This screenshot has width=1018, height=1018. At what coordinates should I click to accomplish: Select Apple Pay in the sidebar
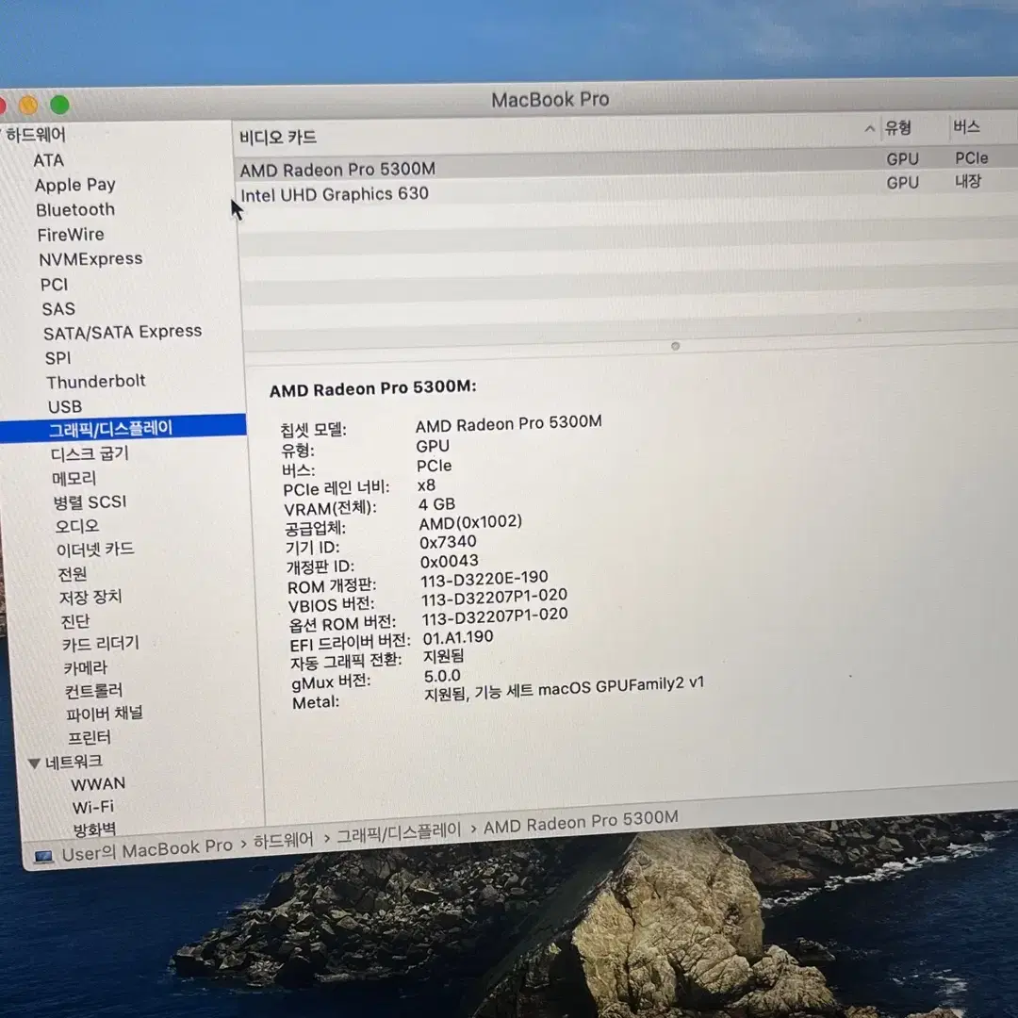coord(74,185)
